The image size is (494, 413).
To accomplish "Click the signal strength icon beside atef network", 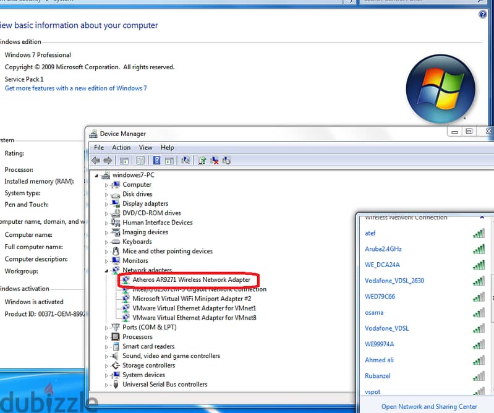I will pos(479,234).
